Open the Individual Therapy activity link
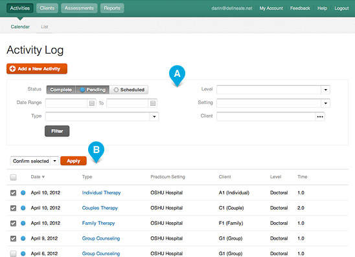The height and width of the screenshot is (257, 355). click(101, 192)
